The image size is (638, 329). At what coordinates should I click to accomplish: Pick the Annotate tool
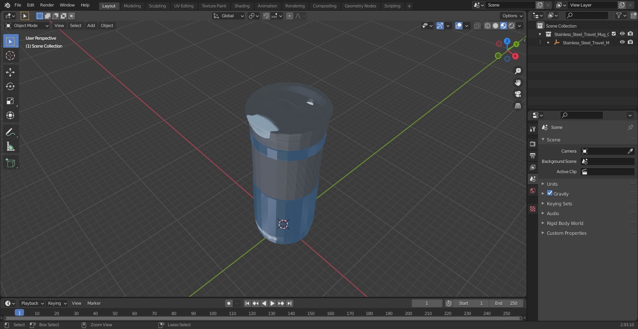(x=10, y=133)
